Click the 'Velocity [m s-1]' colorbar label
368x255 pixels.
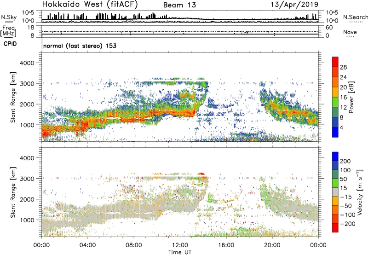click(x=360, y=192)
